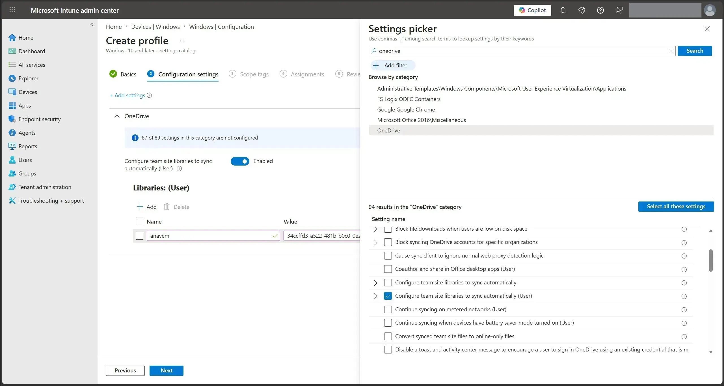Uncheck Configure team site libraries to sync automatically (User)

tap(388, 296)
